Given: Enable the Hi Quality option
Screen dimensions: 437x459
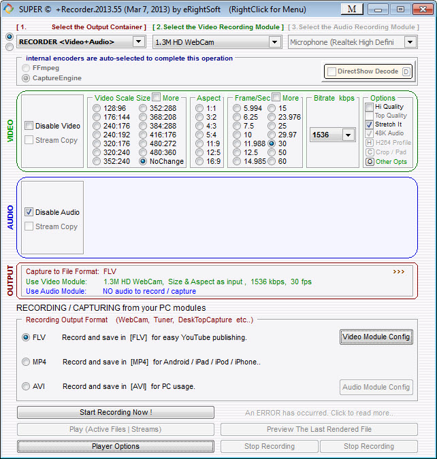Looking at the screenshot, I should pos(370,107).
